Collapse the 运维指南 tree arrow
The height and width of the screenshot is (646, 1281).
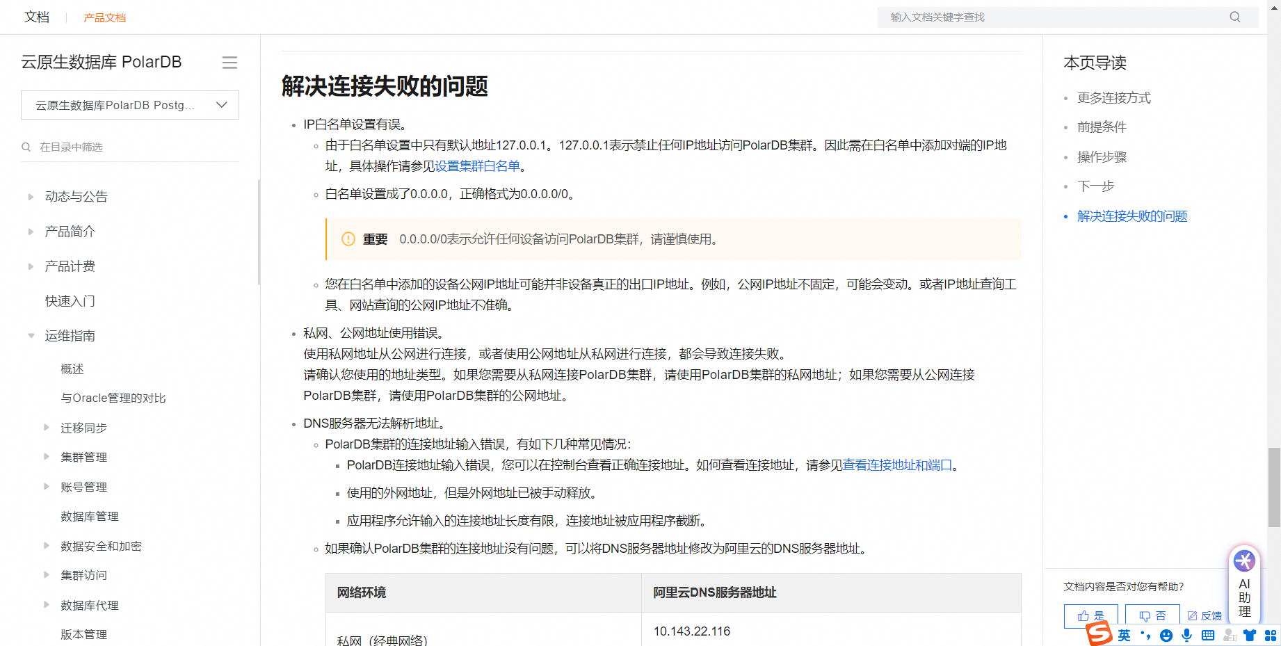(31, 336)
